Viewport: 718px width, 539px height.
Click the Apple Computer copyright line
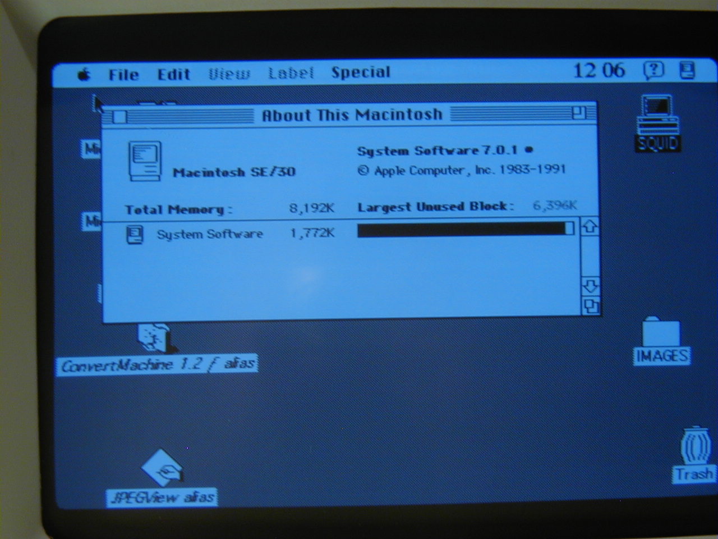pyautogui.click(x=462, y=170)
